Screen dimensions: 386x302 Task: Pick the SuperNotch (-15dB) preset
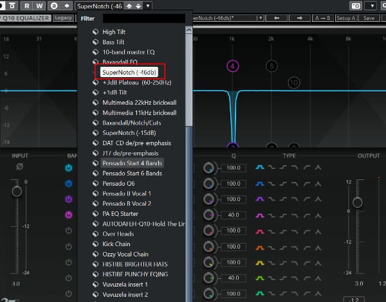click(129, 133)
